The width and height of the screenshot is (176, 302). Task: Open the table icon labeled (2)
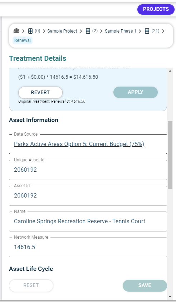(88, 31)
